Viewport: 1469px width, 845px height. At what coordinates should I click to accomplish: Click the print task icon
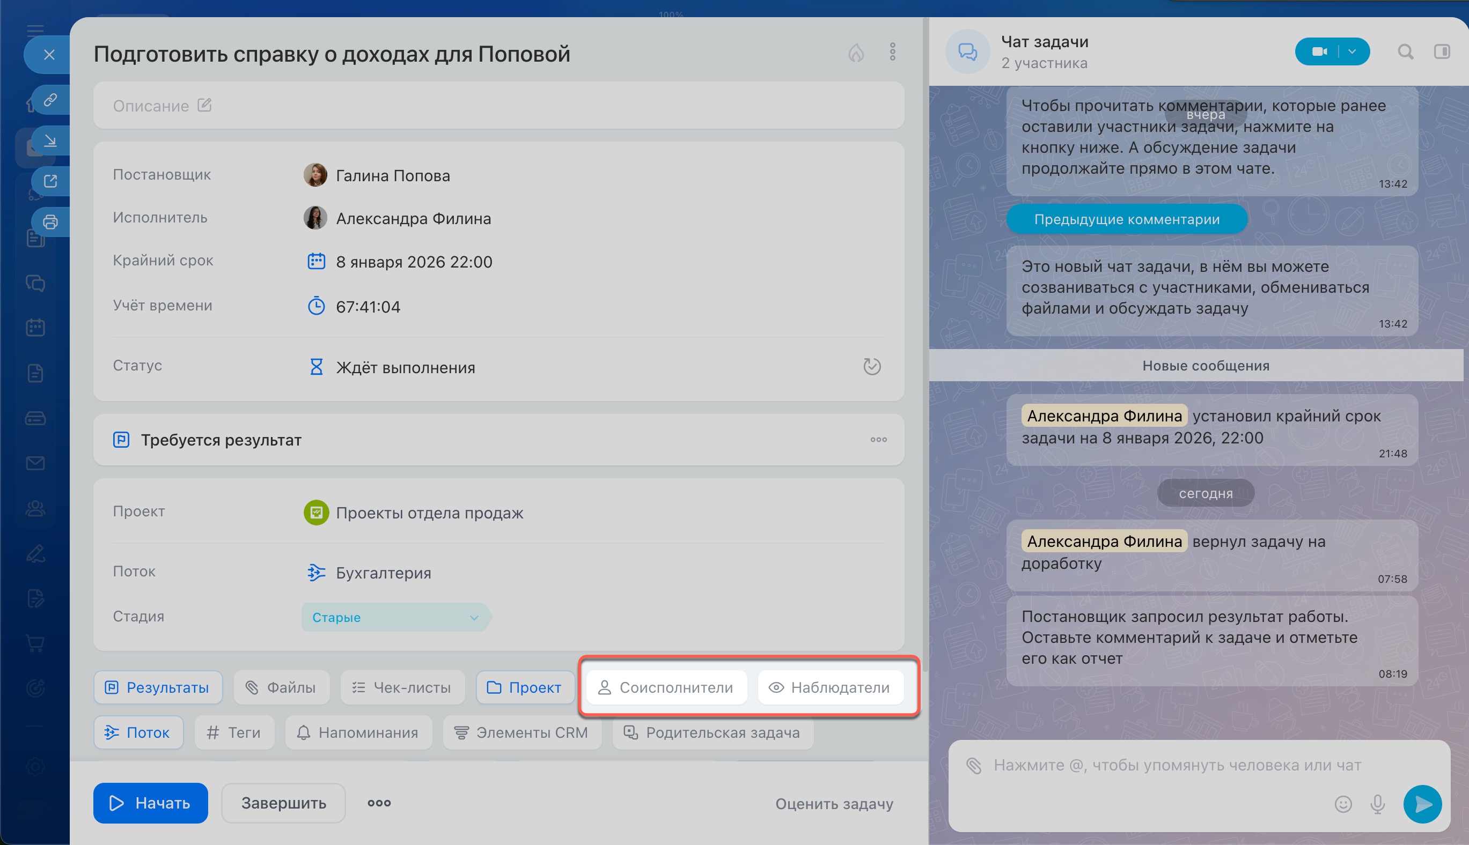pyautogui.click(x=50, y=221)
